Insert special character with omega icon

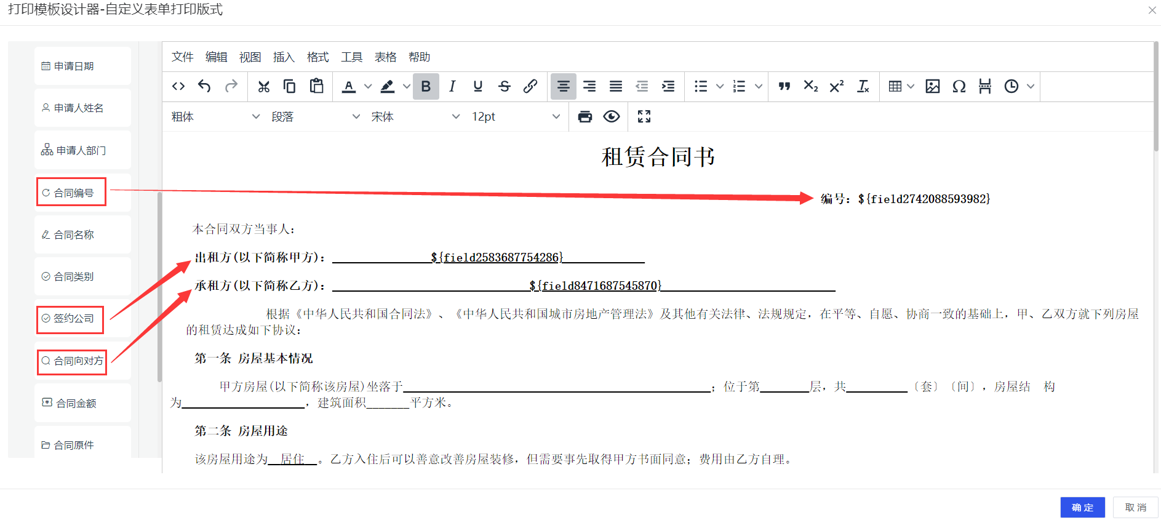tap(959, 87)
